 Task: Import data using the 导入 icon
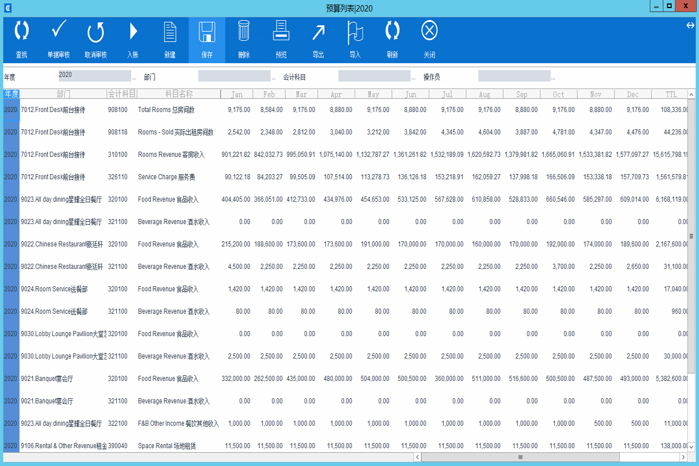click(x=355, y=33)
